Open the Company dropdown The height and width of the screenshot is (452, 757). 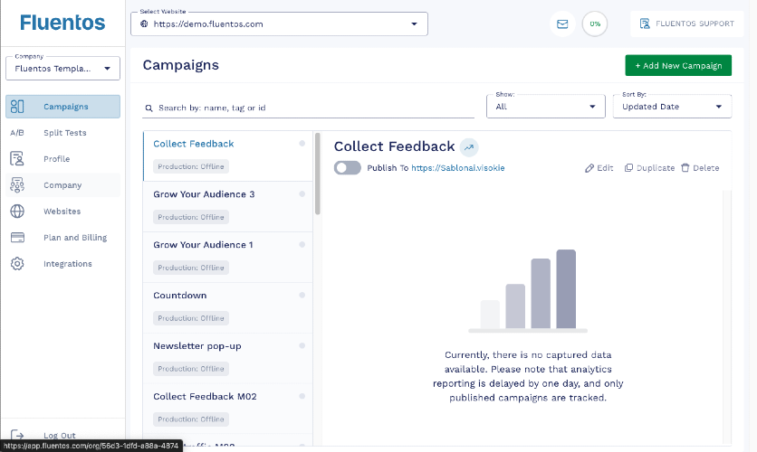tap(62, 68)
